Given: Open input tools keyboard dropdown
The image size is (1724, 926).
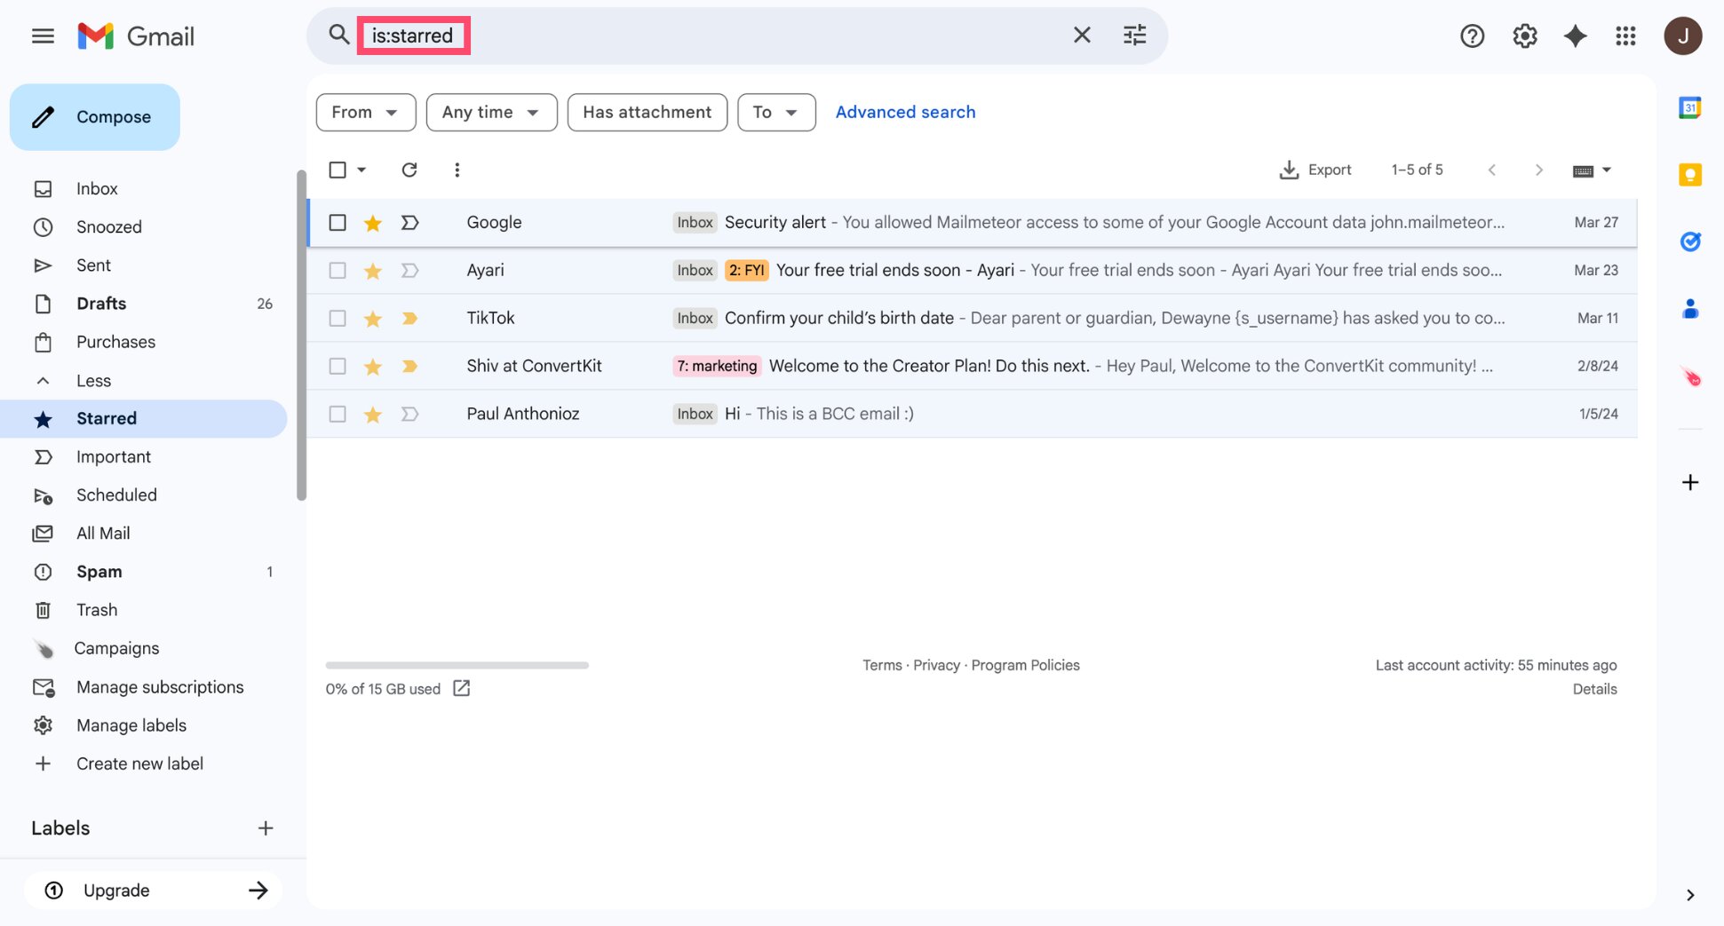Looking at the screenshot, I should (x=1592, y=170).
